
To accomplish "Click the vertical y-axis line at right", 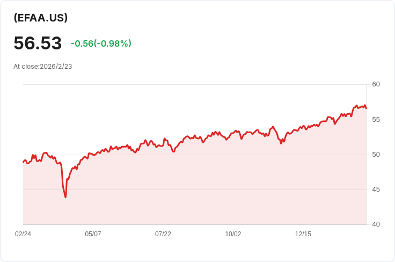I will (366, 155).
